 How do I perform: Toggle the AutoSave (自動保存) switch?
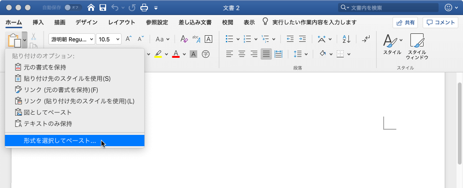tap(74, 8)
